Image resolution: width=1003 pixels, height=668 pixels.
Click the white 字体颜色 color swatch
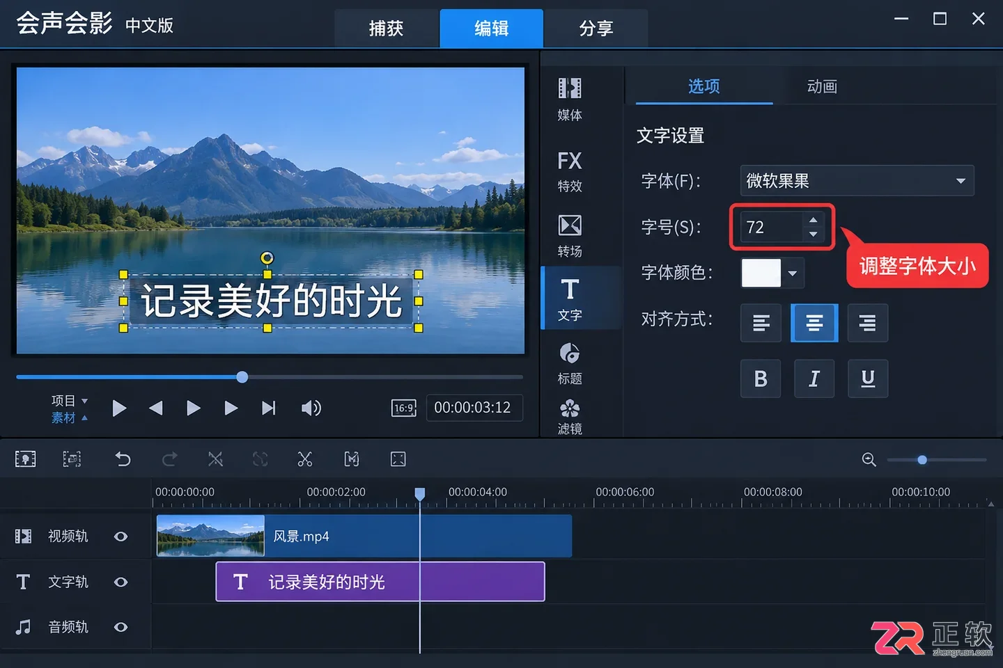pyautogui.click(x=761, y=273)
